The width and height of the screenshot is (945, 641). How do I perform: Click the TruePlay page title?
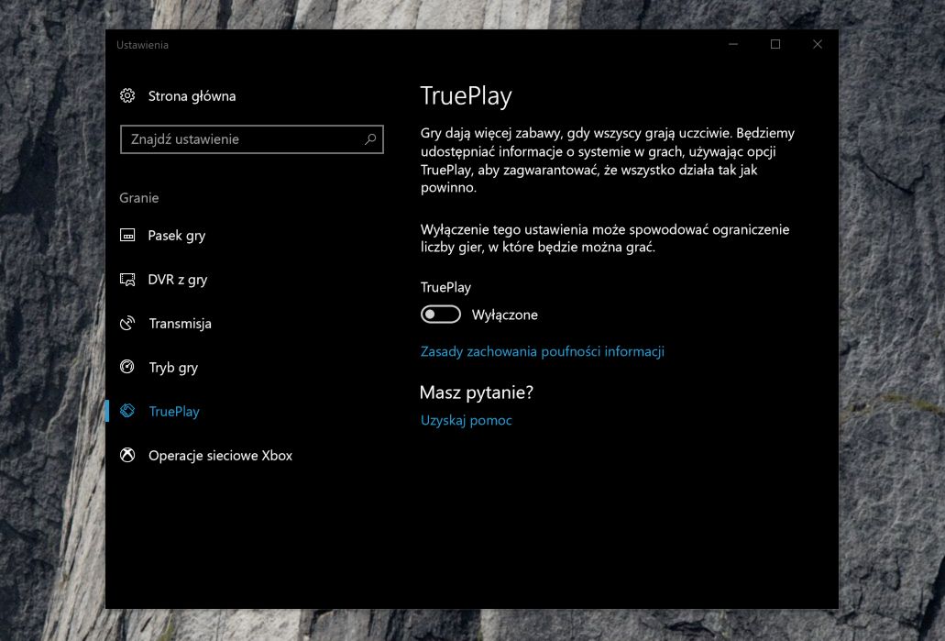tap(466, 96)
